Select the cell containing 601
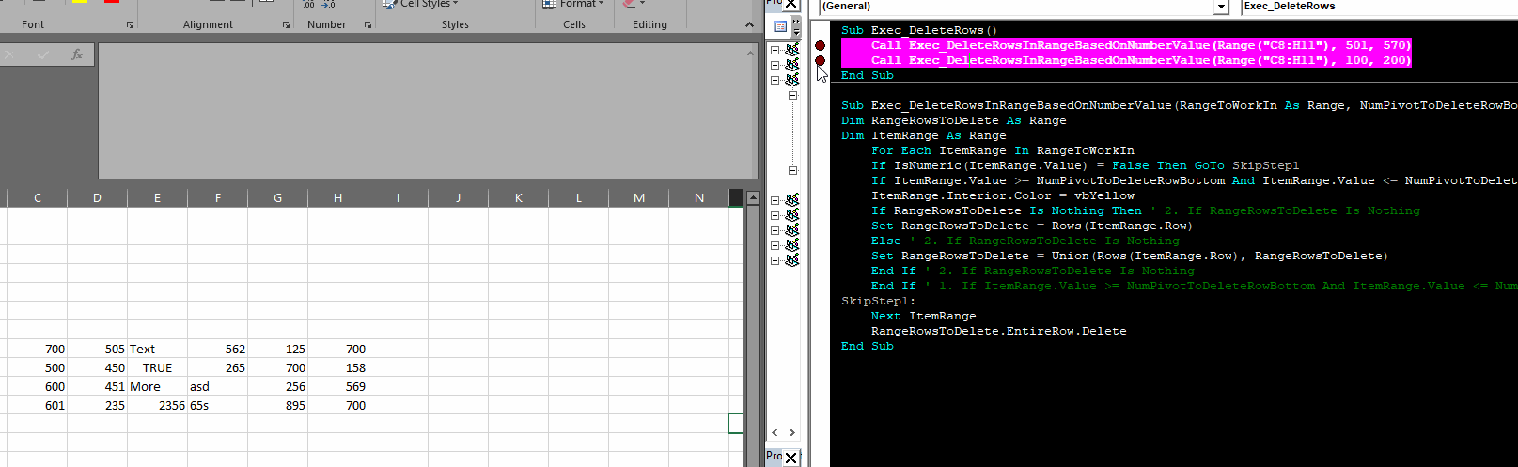This screenshot has height=467, width=1518. point(38,405)
